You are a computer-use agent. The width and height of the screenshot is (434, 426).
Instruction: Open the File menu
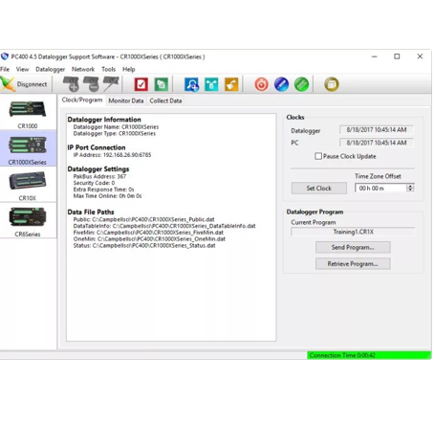tap(5, 69)
